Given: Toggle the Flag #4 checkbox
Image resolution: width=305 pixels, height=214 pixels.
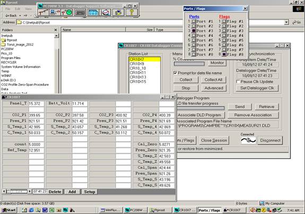Looking at the screenshot, I should pyautogui.click(x=224, y=35).
